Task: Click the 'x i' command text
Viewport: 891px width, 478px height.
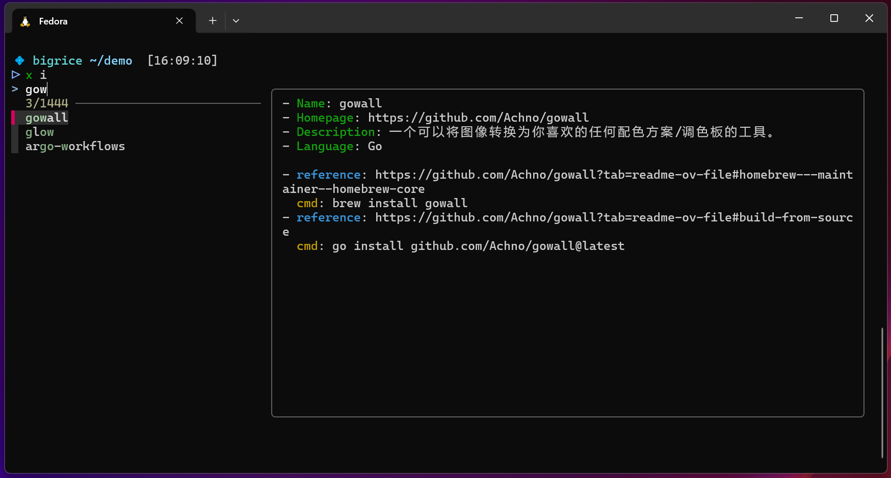Action: pyautogui.click(x=36, y=75)
